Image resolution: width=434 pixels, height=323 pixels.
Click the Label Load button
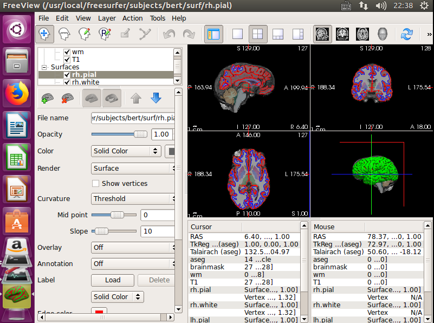[113, 280]
